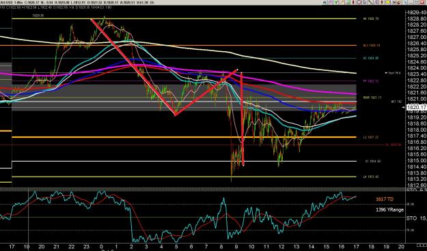
Task: Click hour 18 on the time axis
Action: [x=371, y=247]
